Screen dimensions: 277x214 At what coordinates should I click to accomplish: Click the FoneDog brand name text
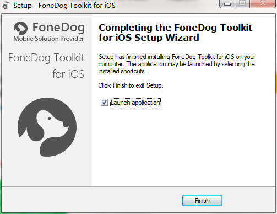[x=58, y=28]
